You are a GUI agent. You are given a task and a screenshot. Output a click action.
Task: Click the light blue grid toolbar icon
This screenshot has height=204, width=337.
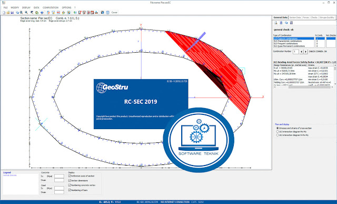(107, 13)
